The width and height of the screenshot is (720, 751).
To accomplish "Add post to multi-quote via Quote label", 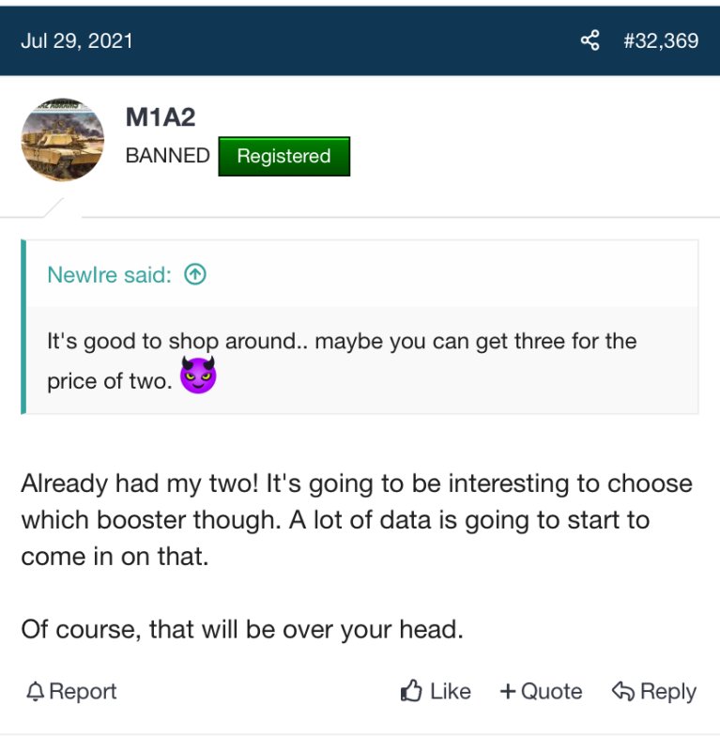I will (551, 692).
